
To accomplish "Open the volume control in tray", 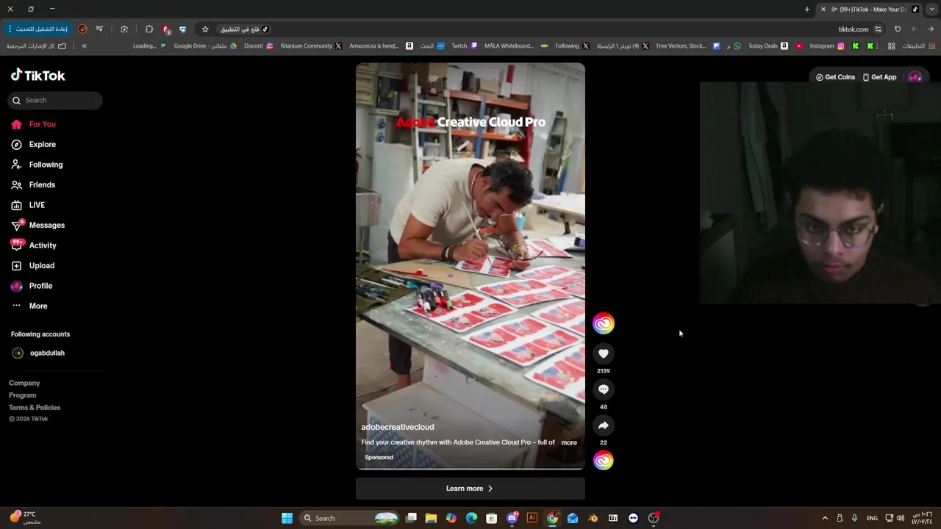I will click(x=901, y=519).
